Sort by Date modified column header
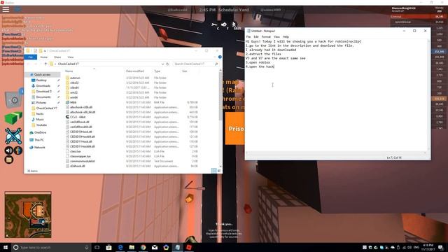This screenshot has height=252, width=448. (135, 71)
